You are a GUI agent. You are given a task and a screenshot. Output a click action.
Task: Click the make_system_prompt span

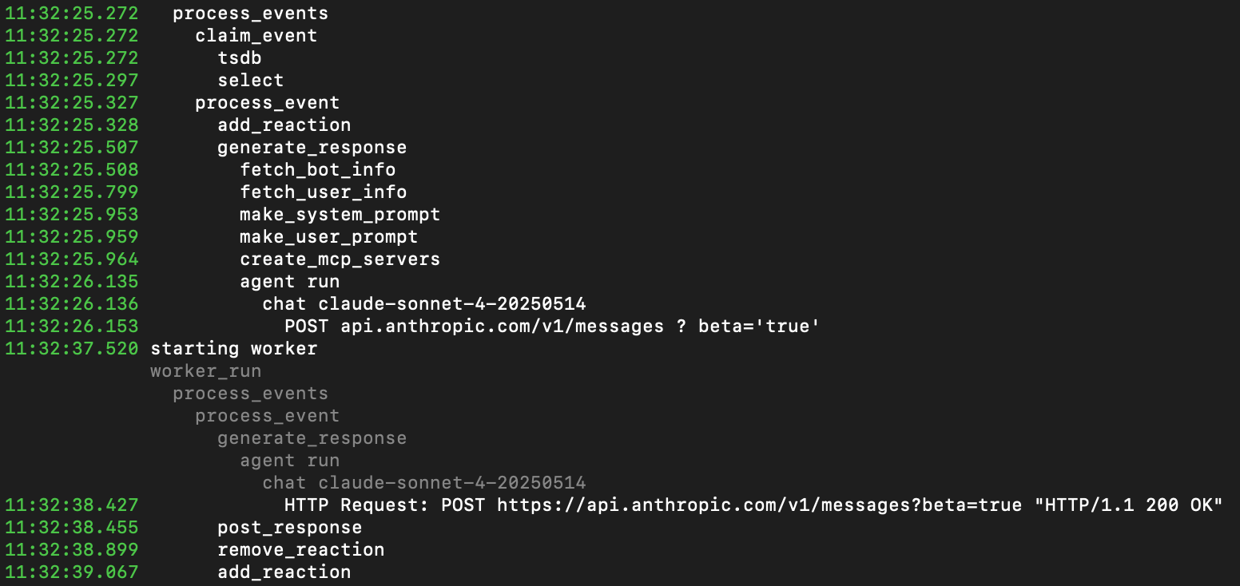tap(340, 215)
